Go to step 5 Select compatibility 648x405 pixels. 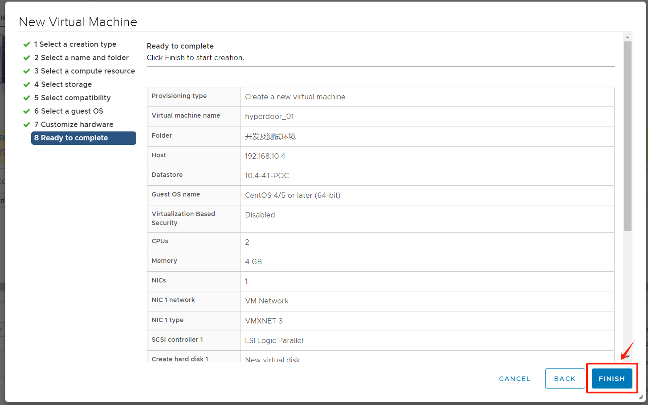[73, 98]
